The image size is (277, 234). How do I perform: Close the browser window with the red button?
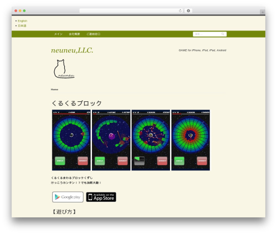click(x=16, y=11)
